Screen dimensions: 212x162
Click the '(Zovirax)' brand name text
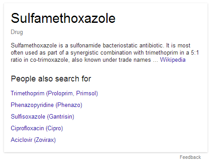(x=45, y=140)
